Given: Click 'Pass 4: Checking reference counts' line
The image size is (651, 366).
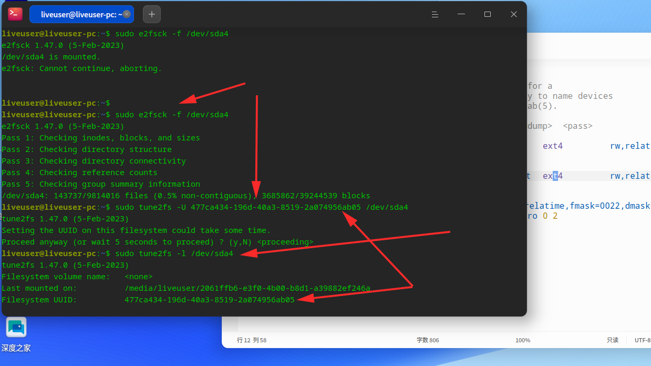Looking at the screenshot, I should pyautogui.click(x=79, y=172).
